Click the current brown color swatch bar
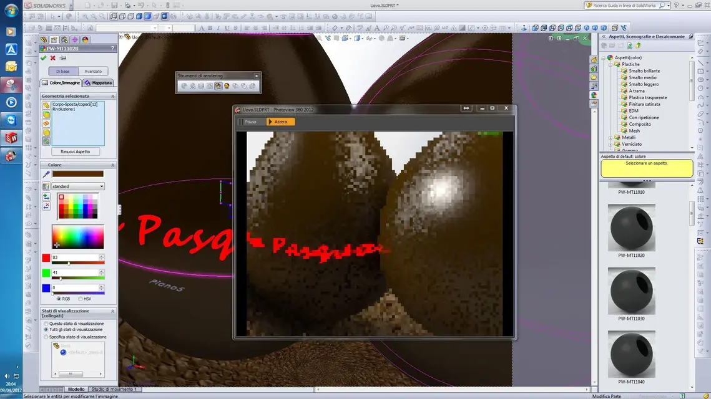Image resolution: width=711 pixels, height=399 pixels. (77, 174)
